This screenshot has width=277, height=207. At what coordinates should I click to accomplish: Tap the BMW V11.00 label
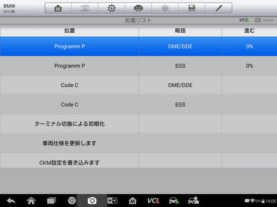(9, 9)
